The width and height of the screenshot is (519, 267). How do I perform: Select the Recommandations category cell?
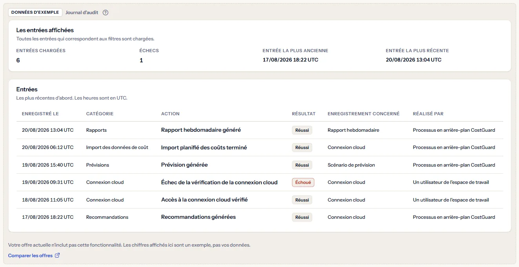[107, 217]
